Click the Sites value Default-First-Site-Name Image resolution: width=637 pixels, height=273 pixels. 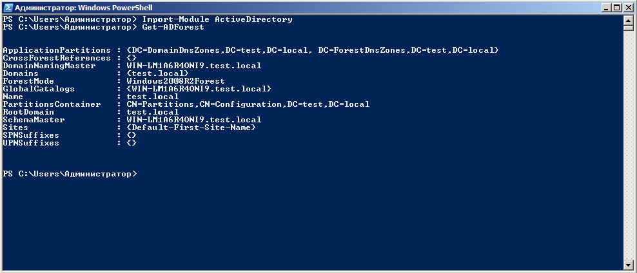(x=191, y=127)
